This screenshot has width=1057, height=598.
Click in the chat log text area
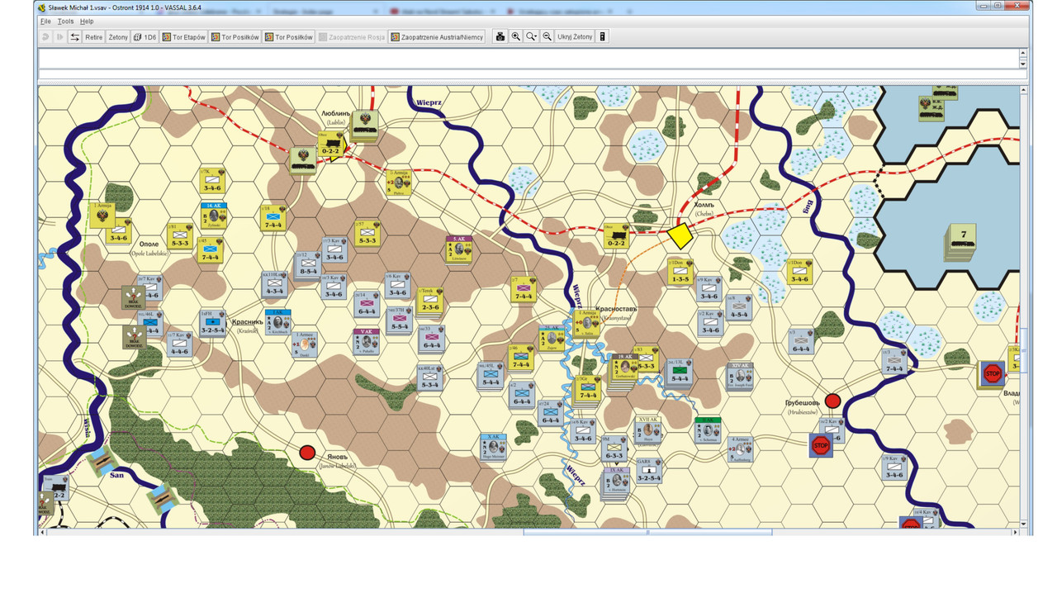pyautogui.click(x=528, y=59)
